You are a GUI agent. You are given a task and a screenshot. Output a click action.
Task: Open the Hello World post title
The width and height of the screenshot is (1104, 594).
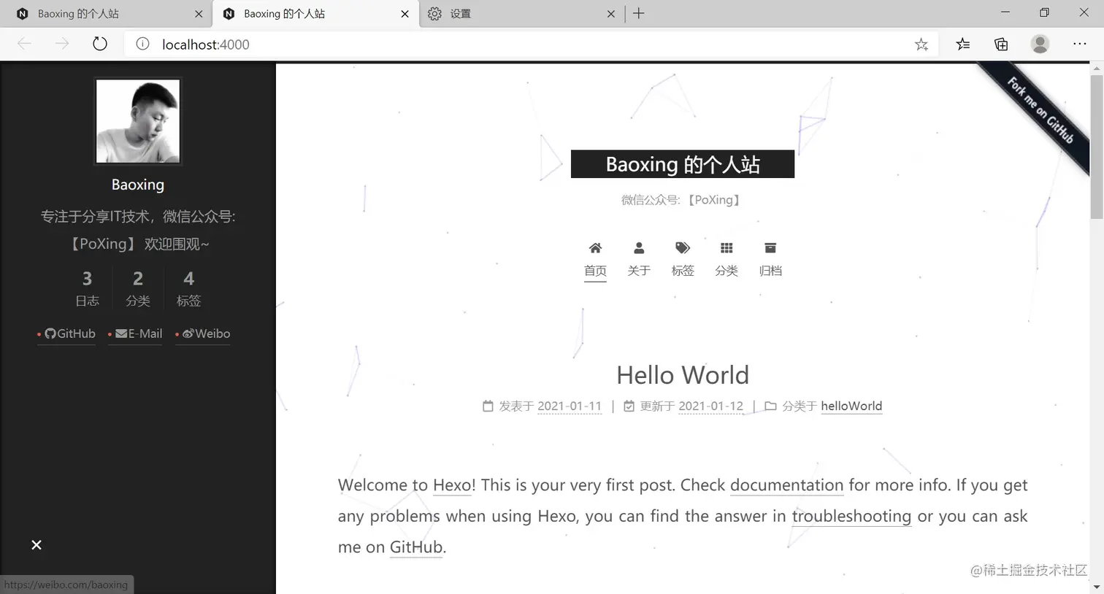click(683, 375)
